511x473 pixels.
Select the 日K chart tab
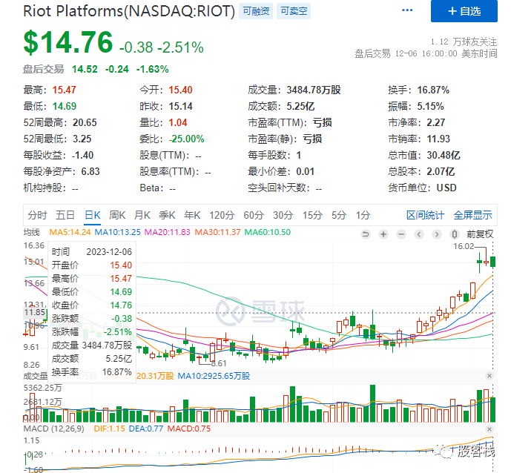tap(93, 215)
